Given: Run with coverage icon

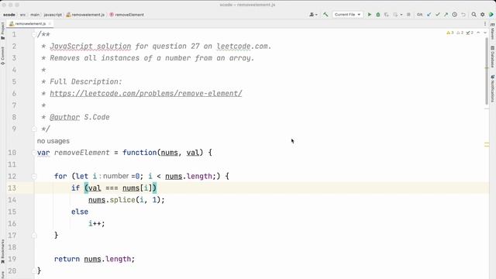Looking at the screenshot, I should [386, 15].
